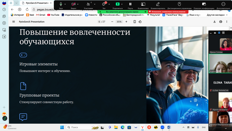Mute the microphone in meeting toolbar

pos(61,4)
